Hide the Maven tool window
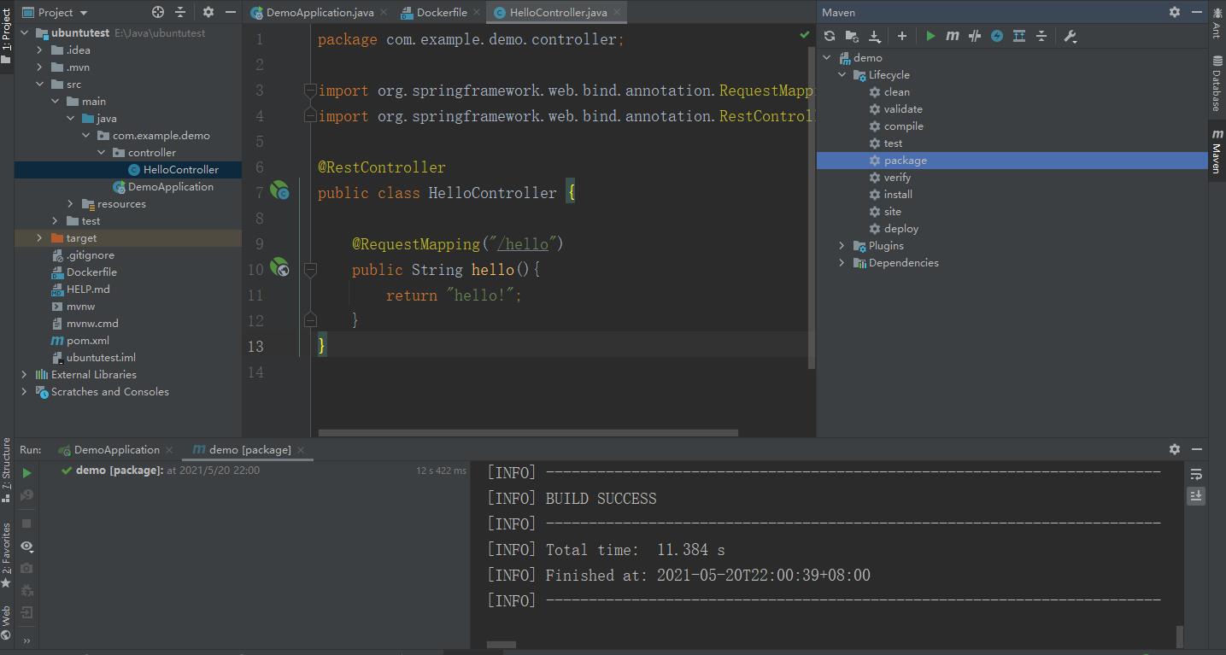The width and height of the screenshot is (1226, 655). [x=1197, y=12]
